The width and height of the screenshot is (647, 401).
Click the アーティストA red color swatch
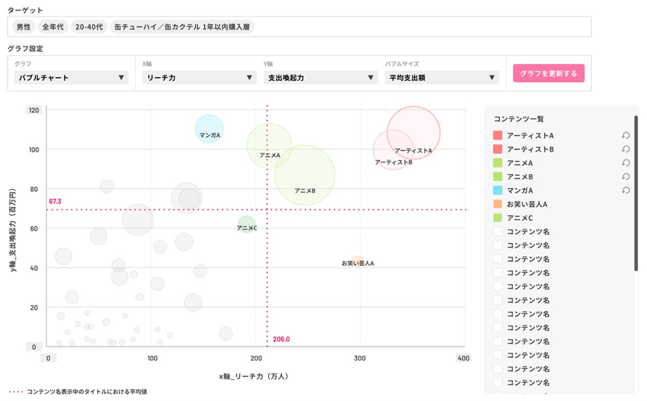coord(498,136)
